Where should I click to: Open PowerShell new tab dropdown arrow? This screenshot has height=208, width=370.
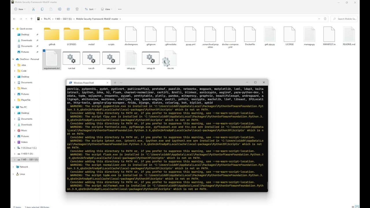pyautogui.click(x=121, y=83)
